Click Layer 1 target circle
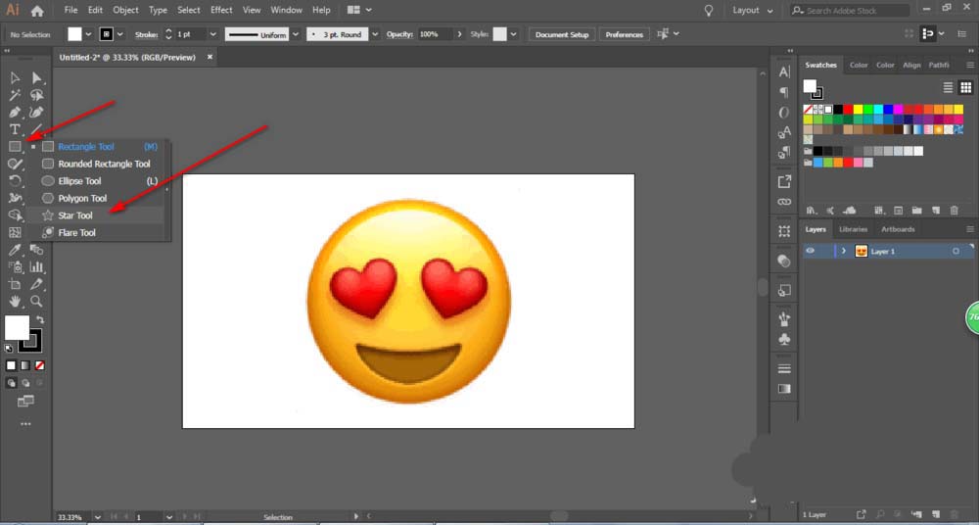The image size is (979, 525). point(956,252)
